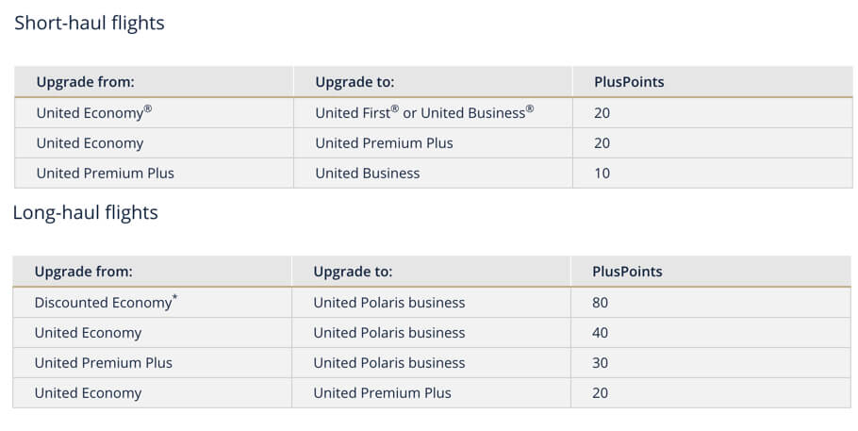Screen dimensions: 858x431
Task: Click the 80 PlusPoints value
Action: click(601, 303)
